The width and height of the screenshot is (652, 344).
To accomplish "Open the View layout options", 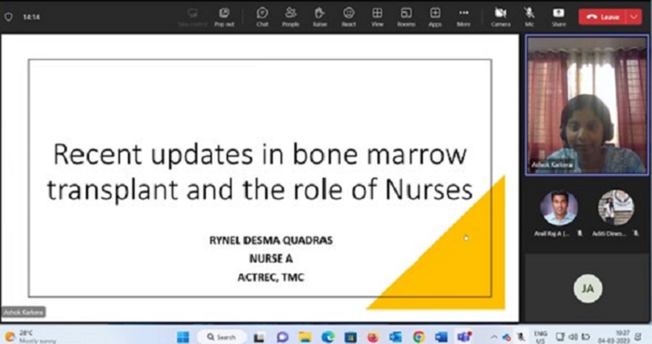I will [x=377, y=15].
